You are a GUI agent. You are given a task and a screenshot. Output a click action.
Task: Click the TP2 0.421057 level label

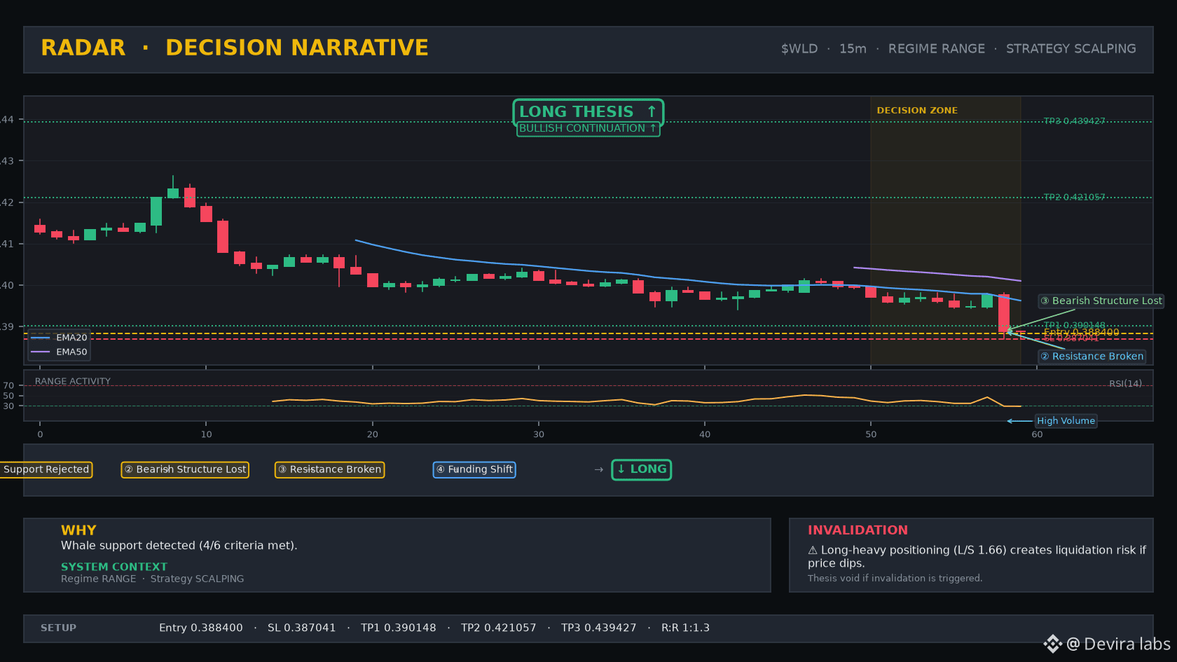click(1074, 197)
